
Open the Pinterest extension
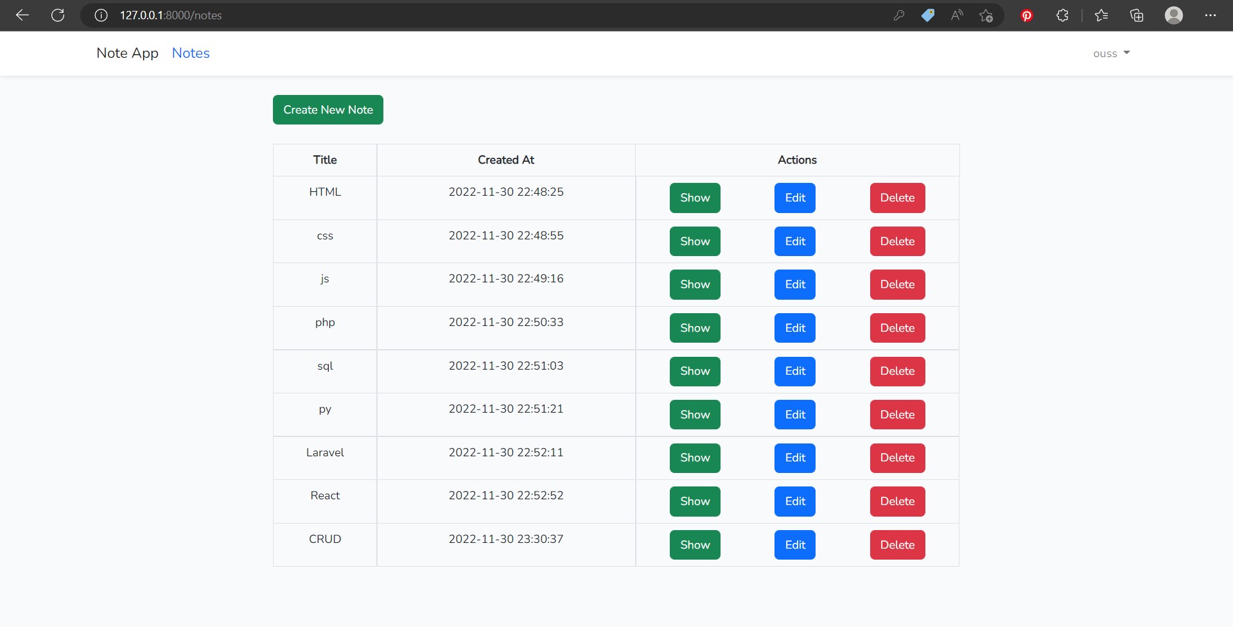pos(1026,15)
